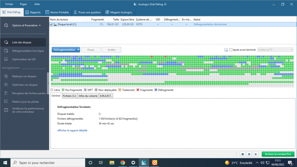Click the Activer la version Pro button
This screenshot has width=297, height=167.
(278, 154)
